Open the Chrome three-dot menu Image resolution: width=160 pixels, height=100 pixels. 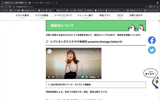click(158, 7)
